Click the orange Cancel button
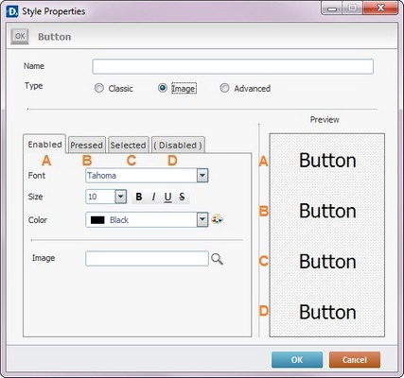This screenshot has width=404, height=378. click(x=355, y=360)
